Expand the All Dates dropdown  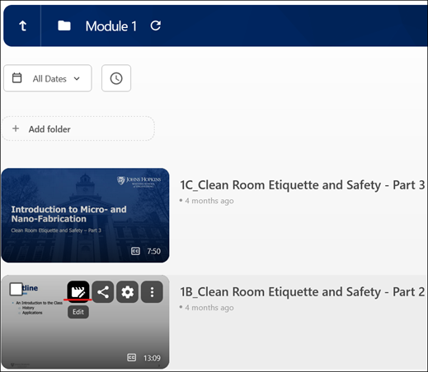pos(48,78)
